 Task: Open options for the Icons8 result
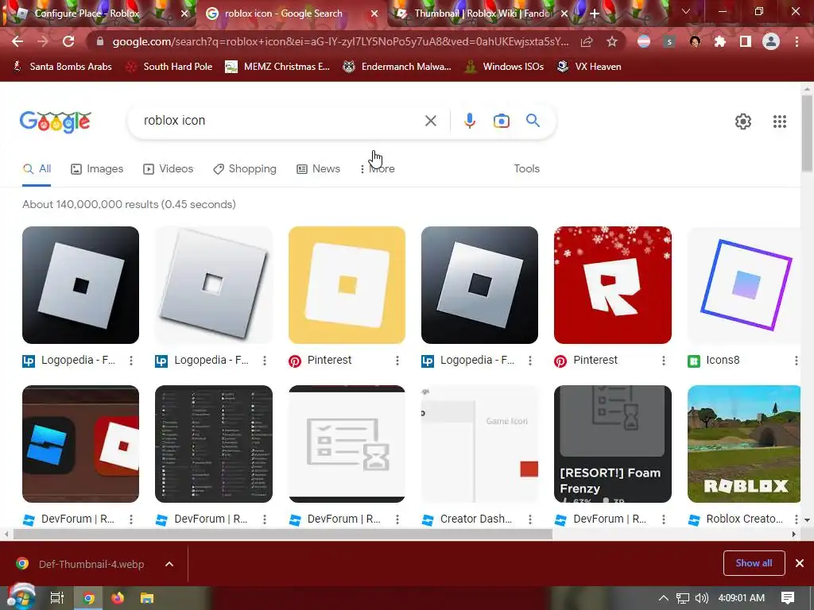point(796,361)
